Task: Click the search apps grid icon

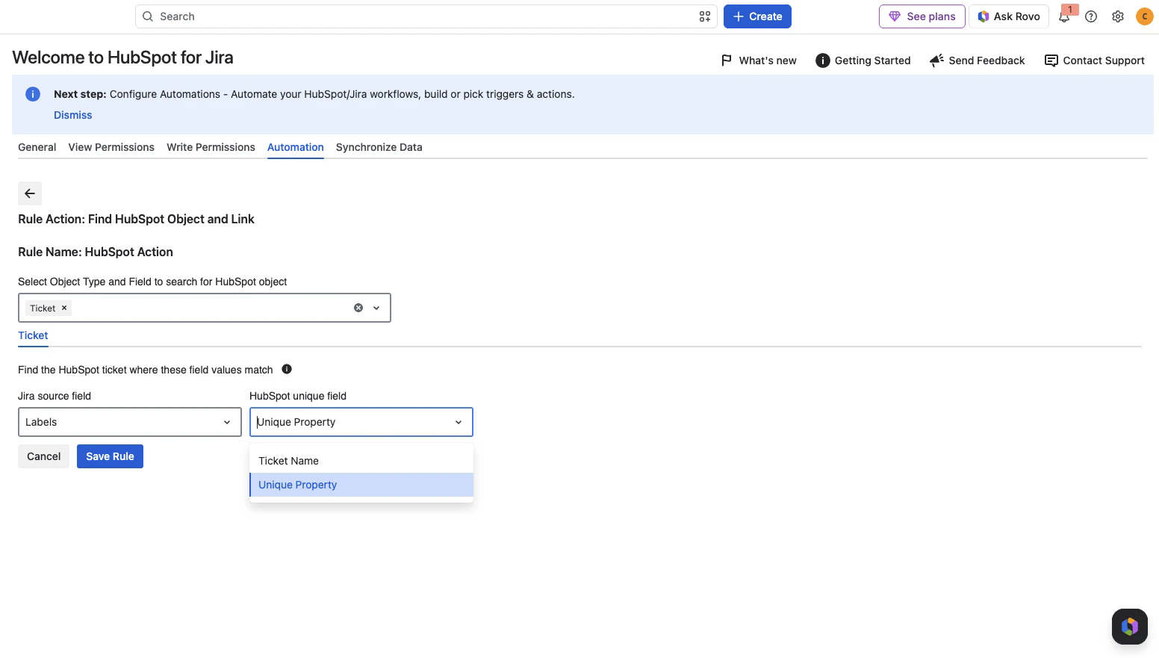Action: point(705,16)
